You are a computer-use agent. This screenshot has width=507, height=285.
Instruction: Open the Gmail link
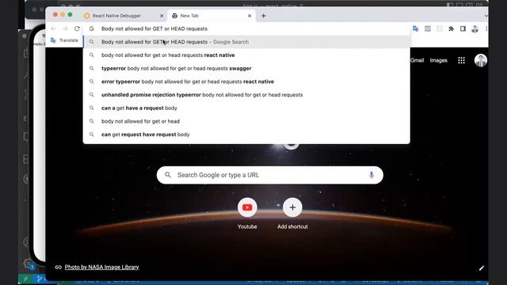(x=417, y=60)
